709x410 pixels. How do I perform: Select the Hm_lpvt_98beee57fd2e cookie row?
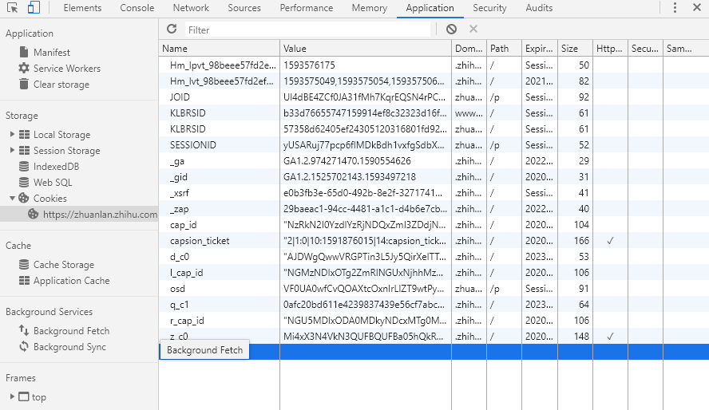pyautogui.click(x=434, y=65)
